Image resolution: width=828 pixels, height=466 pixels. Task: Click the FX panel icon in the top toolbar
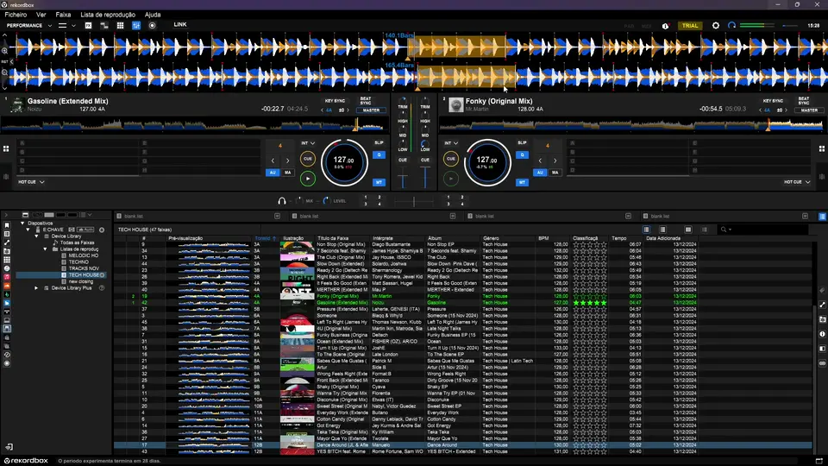tap(88, 25)
